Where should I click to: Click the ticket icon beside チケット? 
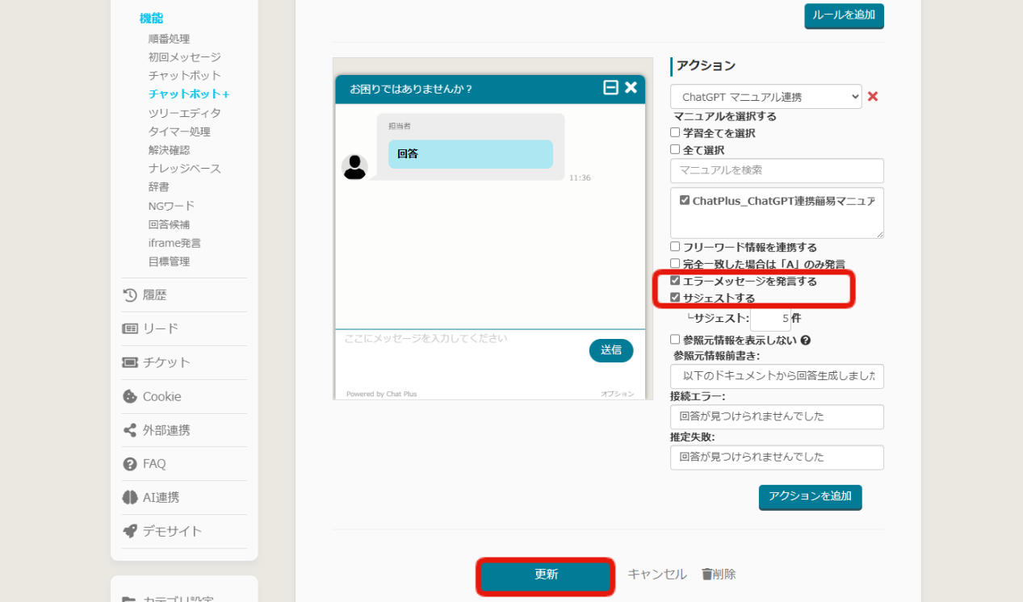(130, 362)
